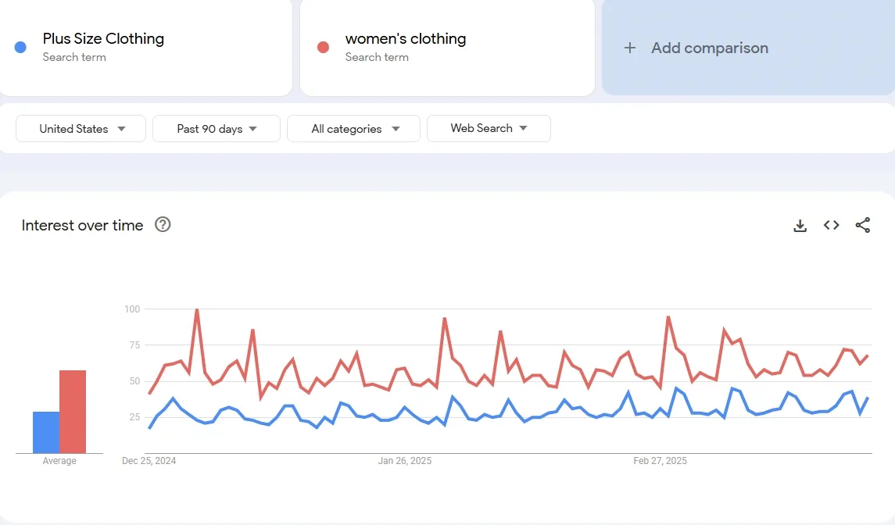Open the All categories dropdown
This screenshot has height=525, width=895.
(x=353, y=128)
